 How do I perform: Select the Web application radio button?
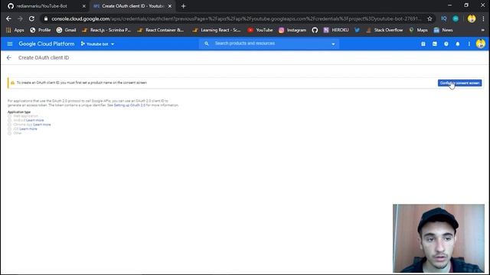[x=9, y=116]
